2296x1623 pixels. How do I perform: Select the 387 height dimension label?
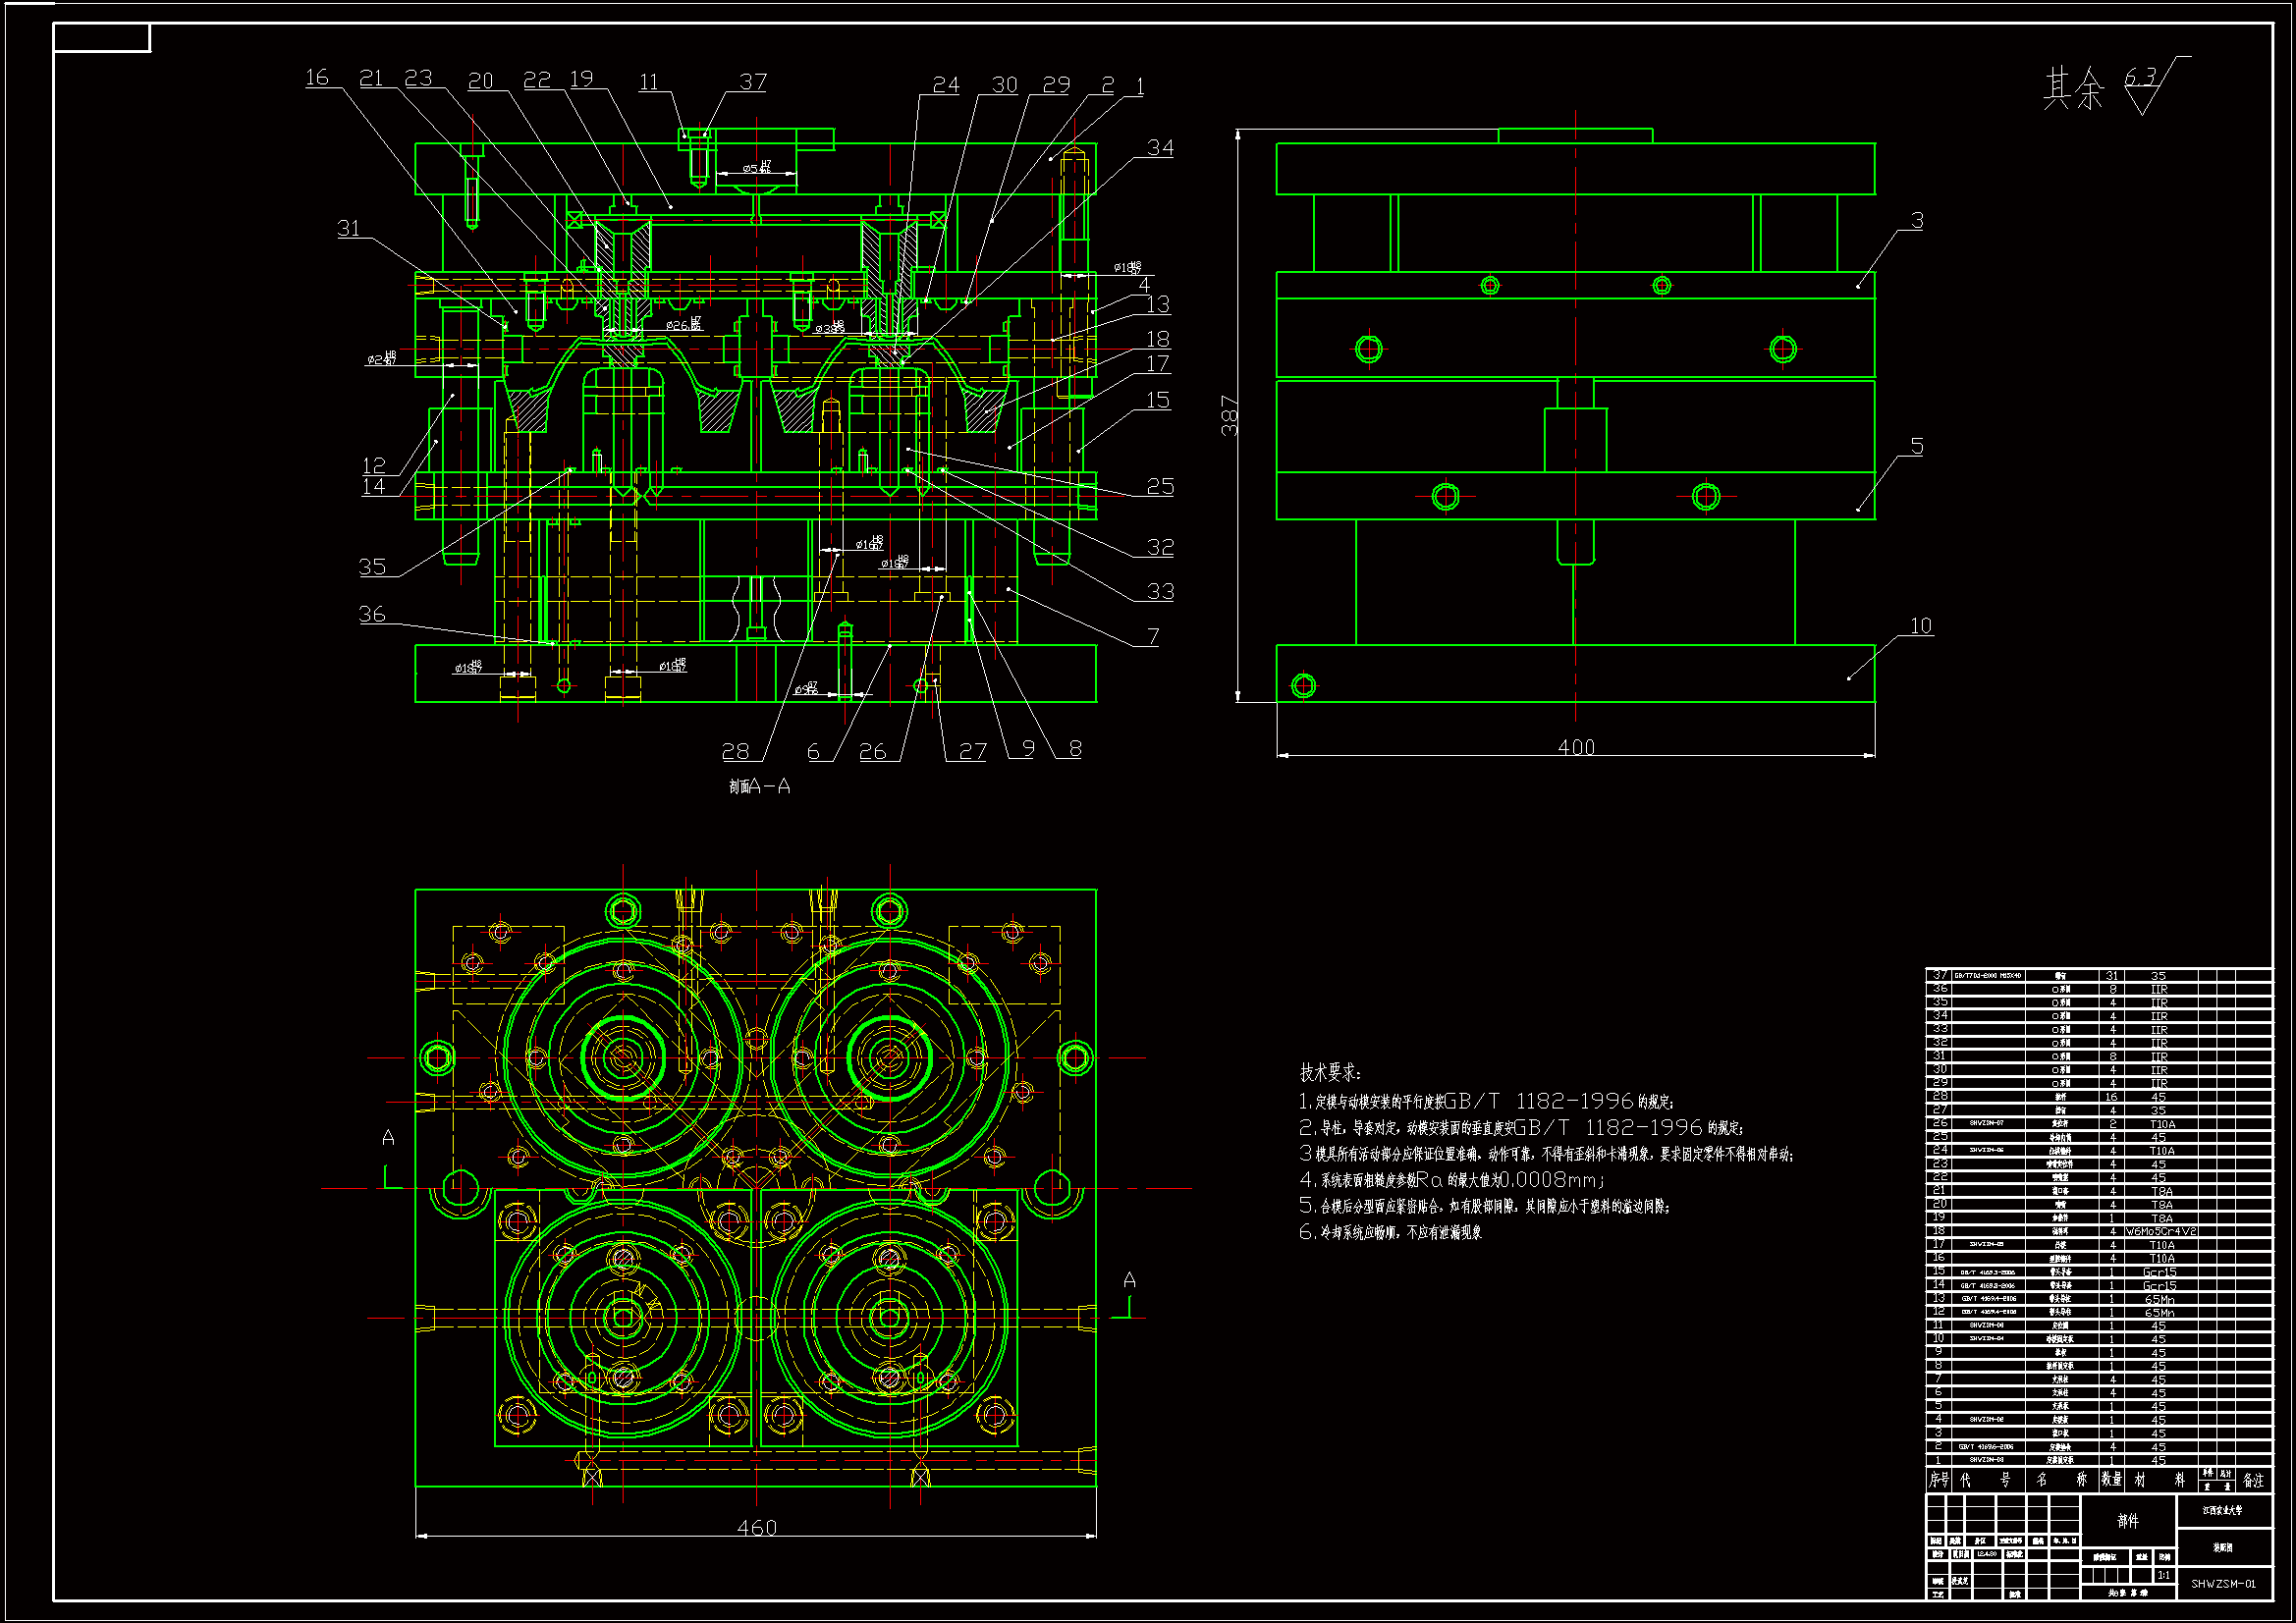tap(1229, 416)
